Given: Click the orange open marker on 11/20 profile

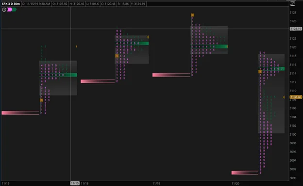Looking at the screenshot, I should (x=260, y=72).
